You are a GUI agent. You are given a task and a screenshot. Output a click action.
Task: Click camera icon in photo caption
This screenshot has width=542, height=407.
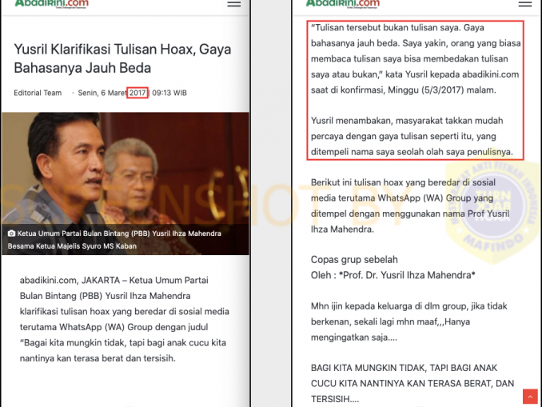tap(11, 233)
